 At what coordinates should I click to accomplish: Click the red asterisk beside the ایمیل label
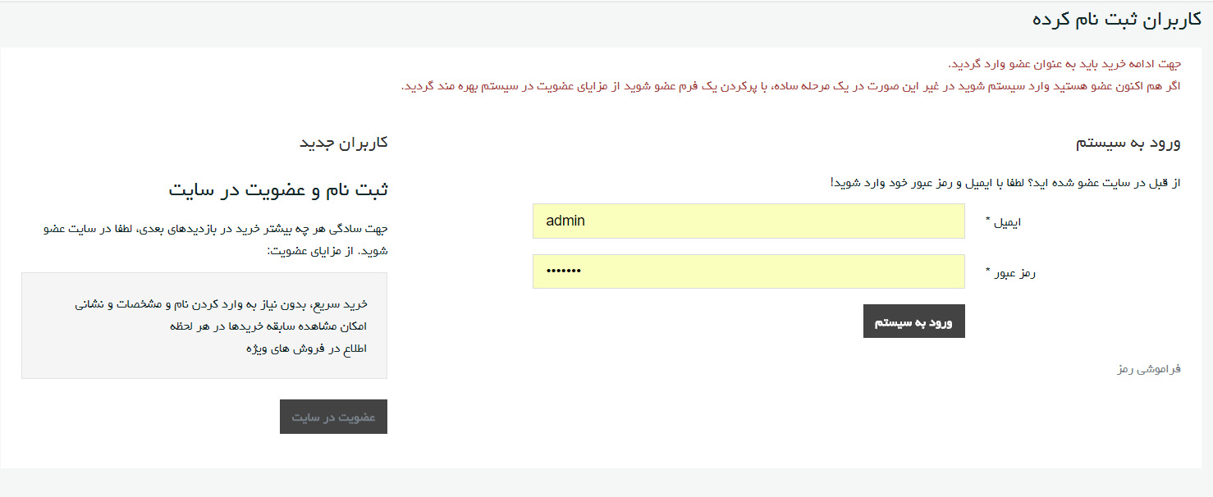point(988,220)
